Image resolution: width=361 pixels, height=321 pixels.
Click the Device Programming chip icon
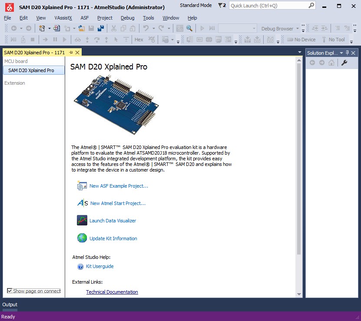(209, 40)
